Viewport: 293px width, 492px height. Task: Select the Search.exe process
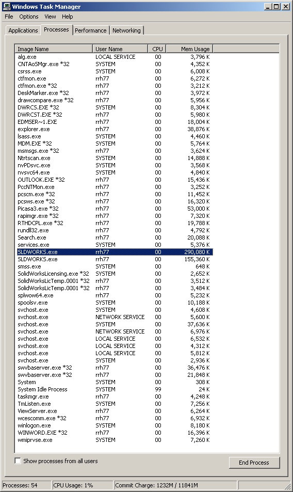[x=115, y=237]
